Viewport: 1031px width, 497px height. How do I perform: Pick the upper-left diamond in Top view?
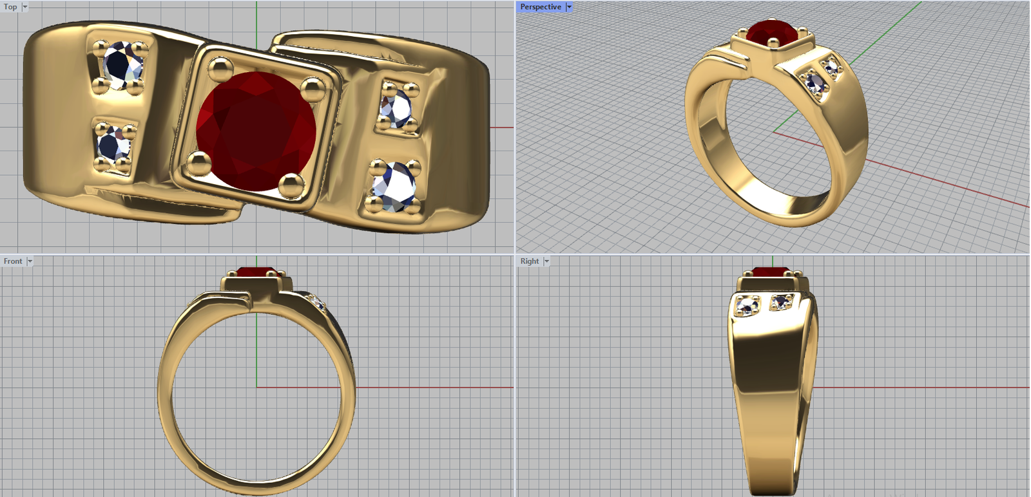coord(121,66)
